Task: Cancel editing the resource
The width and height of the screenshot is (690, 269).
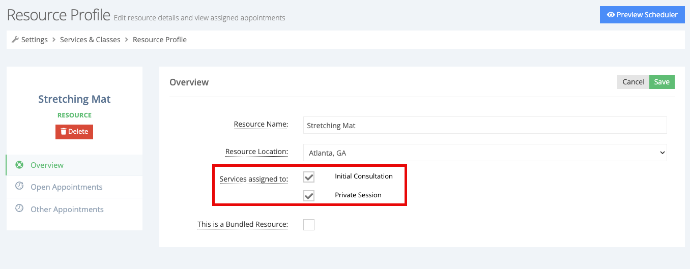Action: pos(633,82)
